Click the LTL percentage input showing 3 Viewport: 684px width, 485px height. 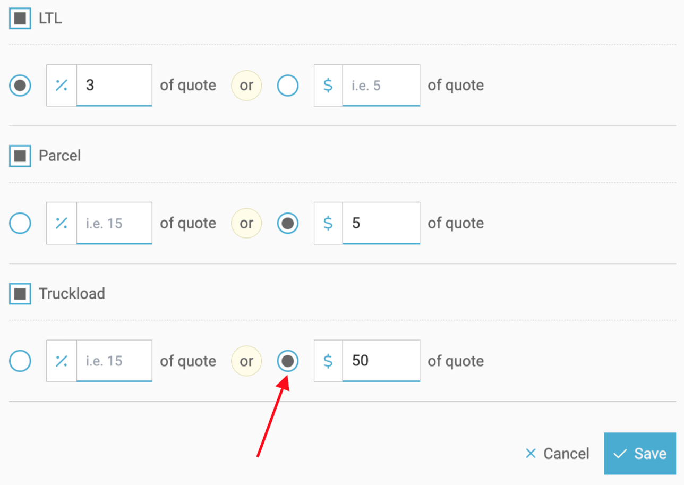[114, 86]
